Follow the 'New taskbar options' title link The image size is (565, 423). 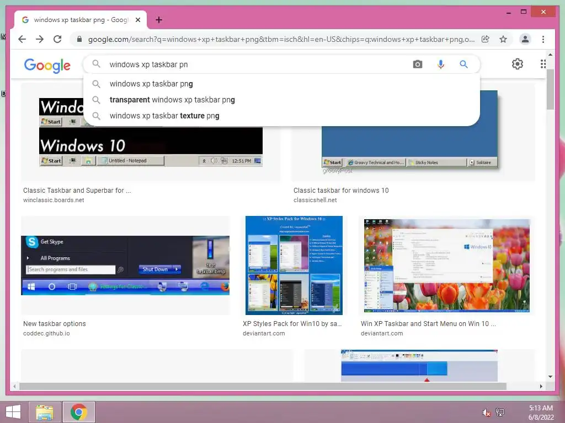point(55,324)
